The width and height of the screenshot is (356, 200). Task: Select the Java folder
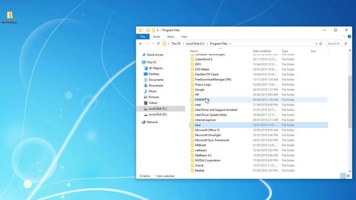click(x=258, y=125)
